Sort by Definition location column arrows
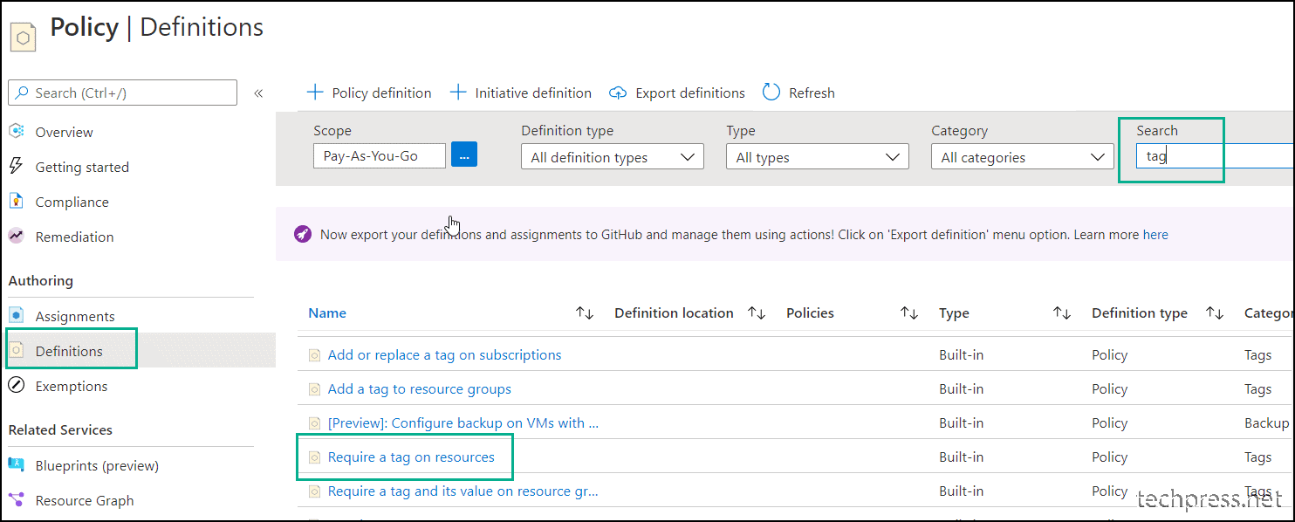The height and width of the screenshot is (522, 1295). click(x=757, y=313)
